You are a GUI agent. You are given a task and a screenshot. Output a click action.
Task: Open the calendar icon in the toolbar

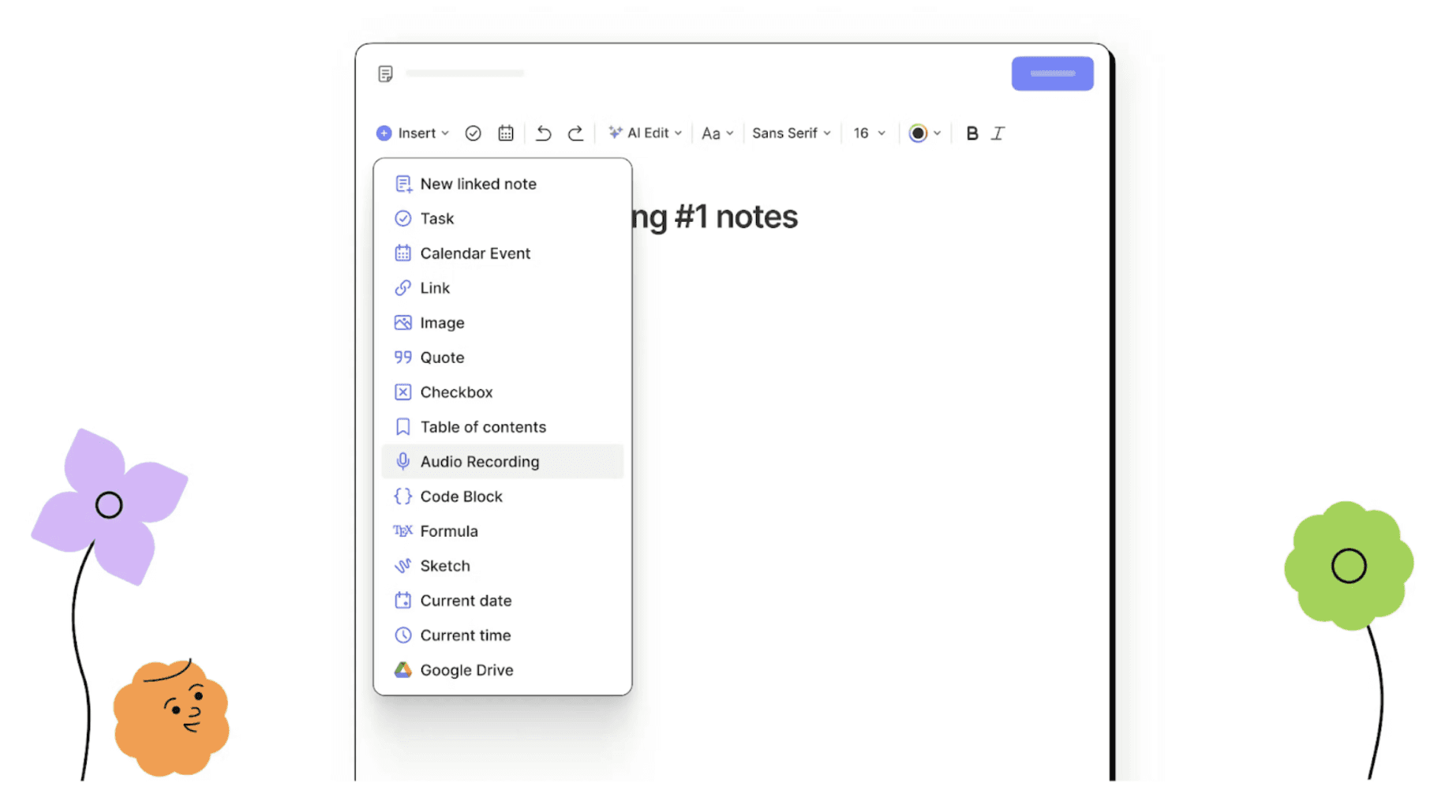[505, 133]
